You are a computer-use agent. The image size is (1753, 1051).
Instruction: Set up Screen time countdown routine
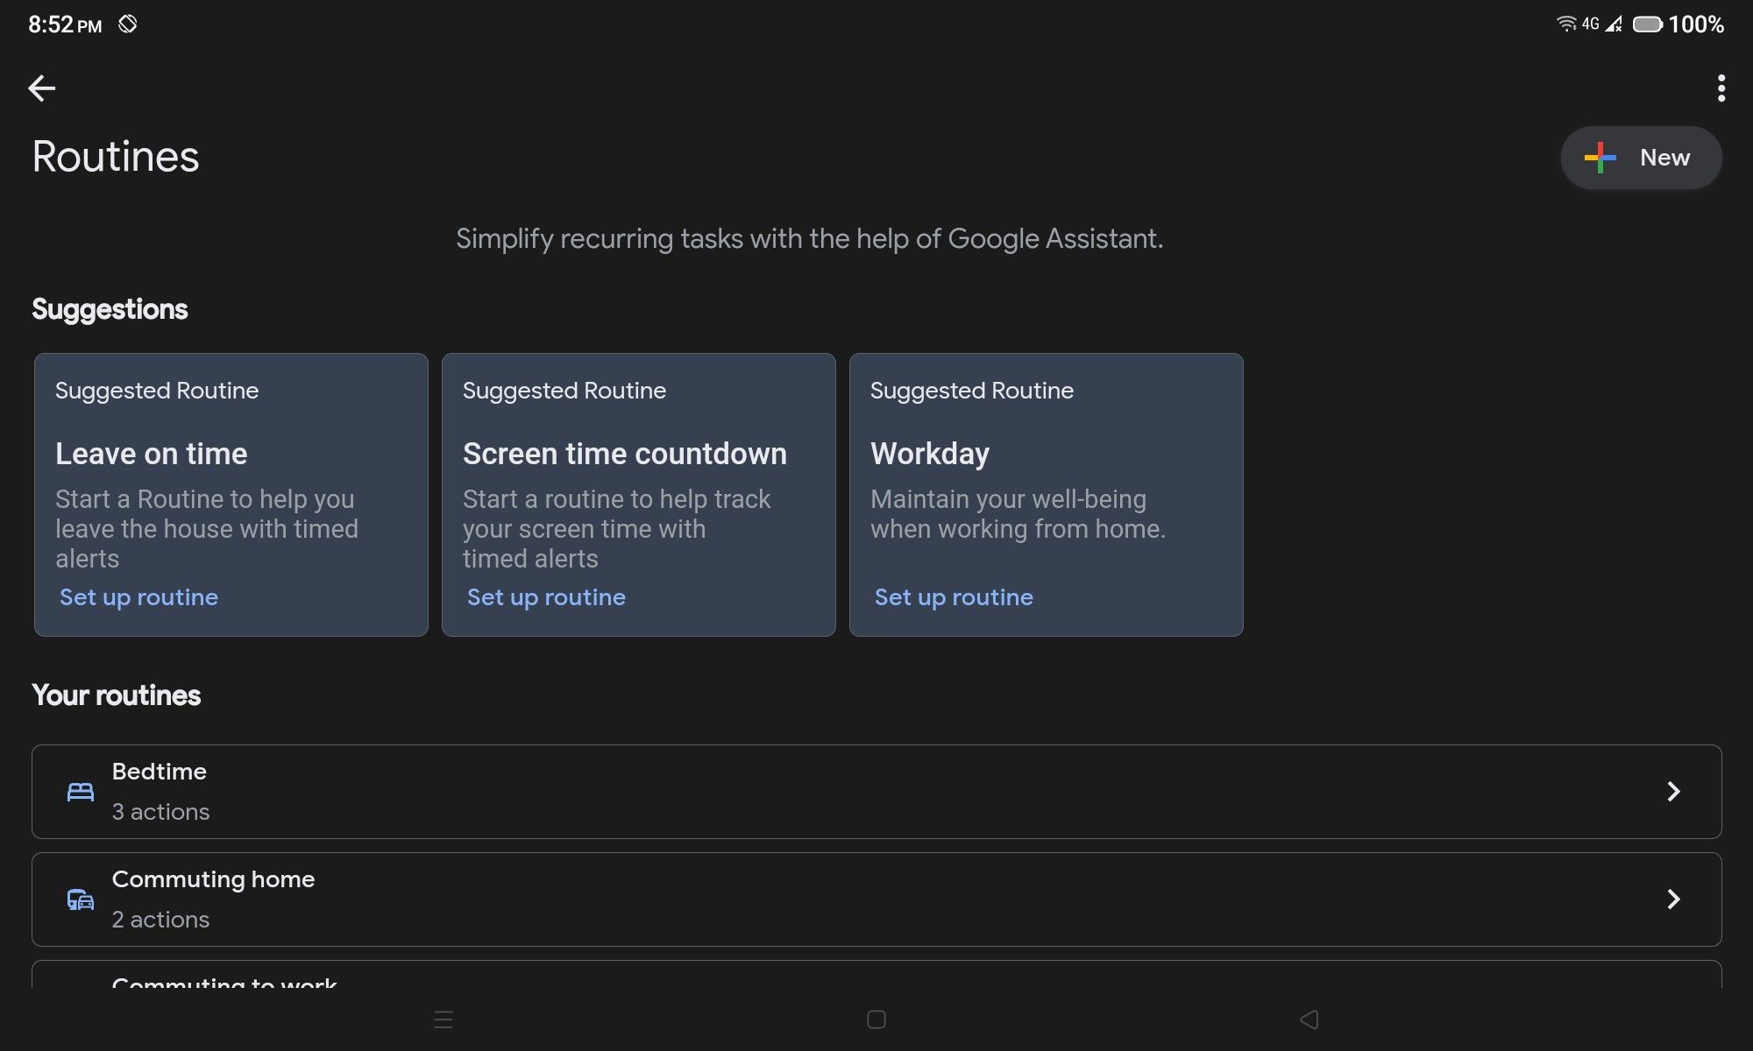pos(546,597)
